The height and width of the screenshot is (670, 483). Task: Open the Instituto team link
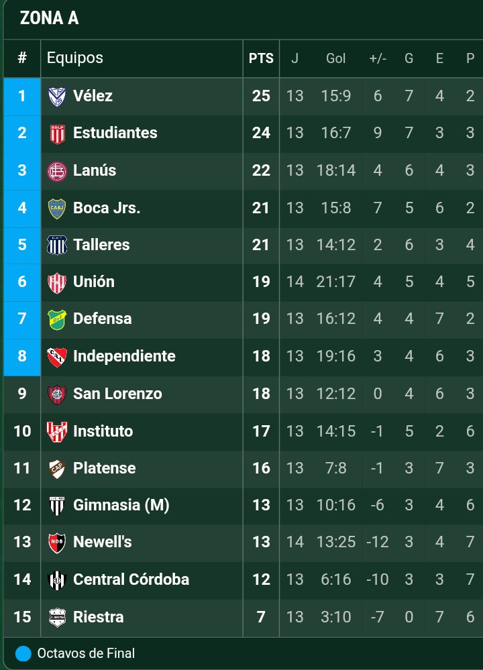click(x=103, y=431)
